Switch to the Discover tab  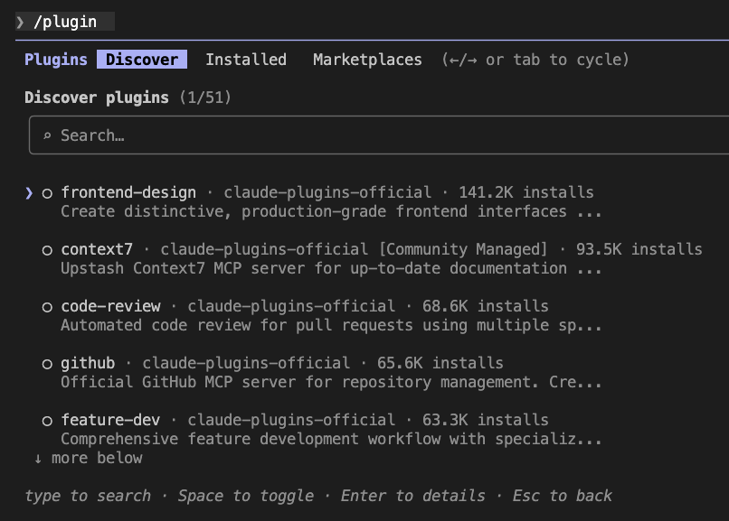[x=142, y=60]
